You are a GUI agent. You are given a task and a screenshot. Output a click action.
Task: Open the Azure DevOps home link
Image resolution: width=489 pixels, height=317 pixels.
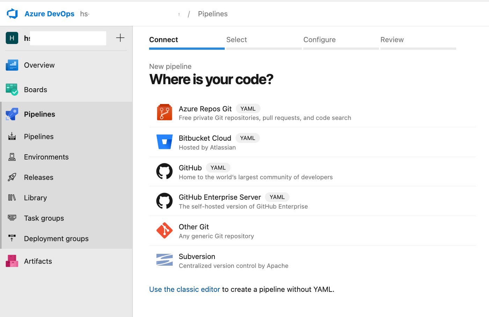point(49,14)
